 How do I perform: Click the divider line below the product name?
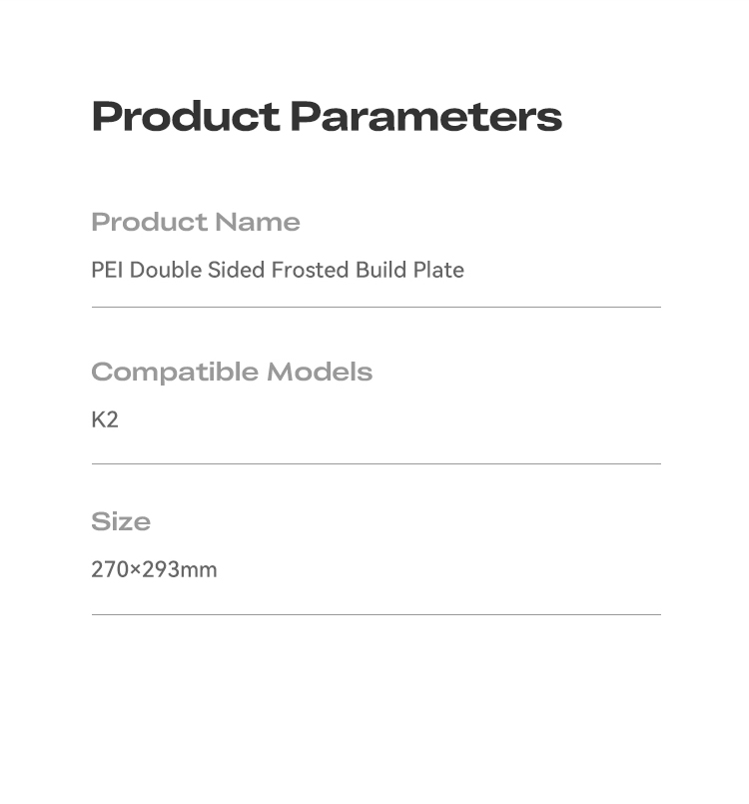(x=375, y=307)
